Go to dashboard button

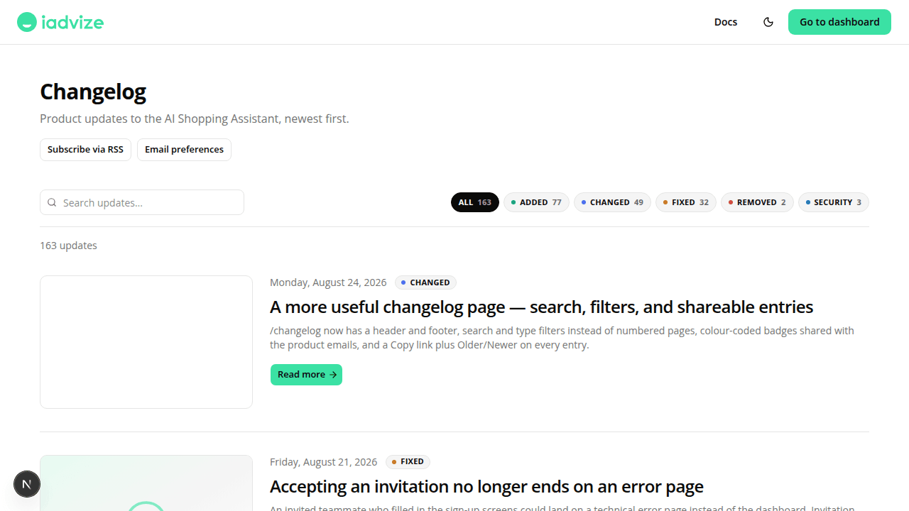[839, 22]
